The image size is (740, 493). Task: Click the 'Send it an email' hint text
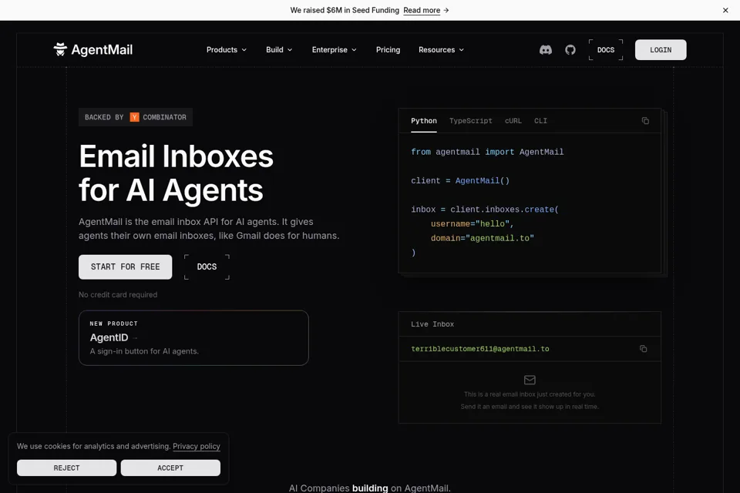pos(530,406)
